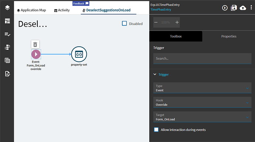Switch to the Application Map tab

[x=31, y=10]
